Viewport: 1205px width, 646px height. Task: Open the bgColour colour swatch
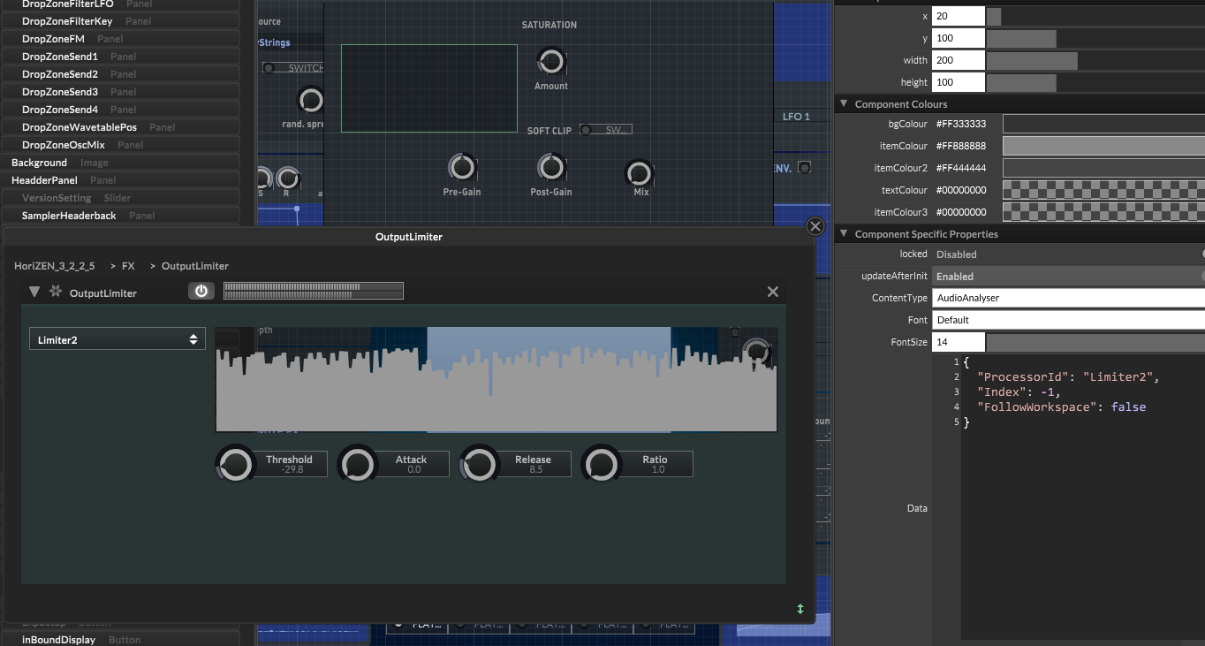1103,124
